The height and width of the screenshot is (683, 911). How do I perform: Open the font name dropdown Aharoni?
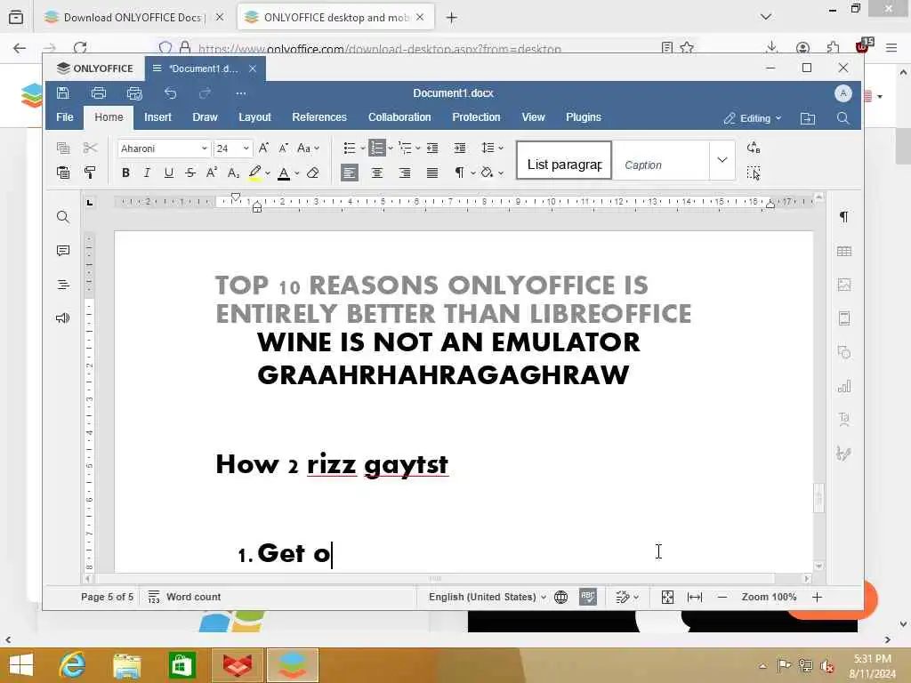[204, 149]
